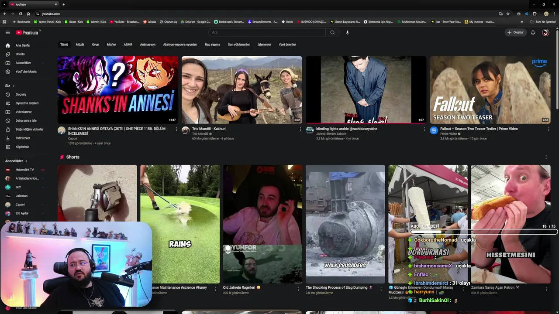Start voice search with microphone
This screenshot has width=559, height=314.
click(x=347, y=32)
